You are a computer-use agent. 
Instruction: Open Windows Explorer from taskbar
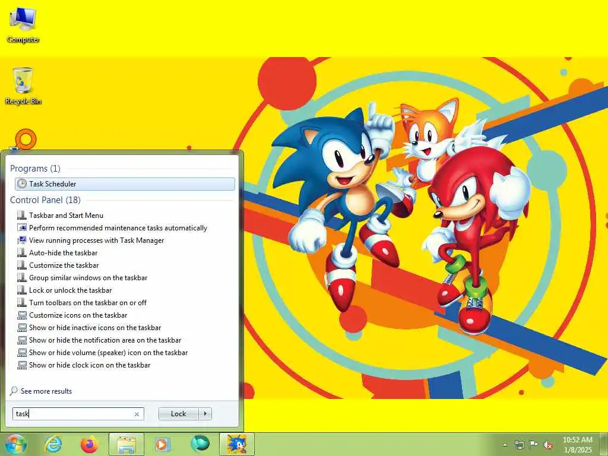(126, 444)
